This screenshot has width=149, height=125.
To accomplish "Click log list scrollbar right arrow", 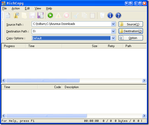I will point(144,116).
